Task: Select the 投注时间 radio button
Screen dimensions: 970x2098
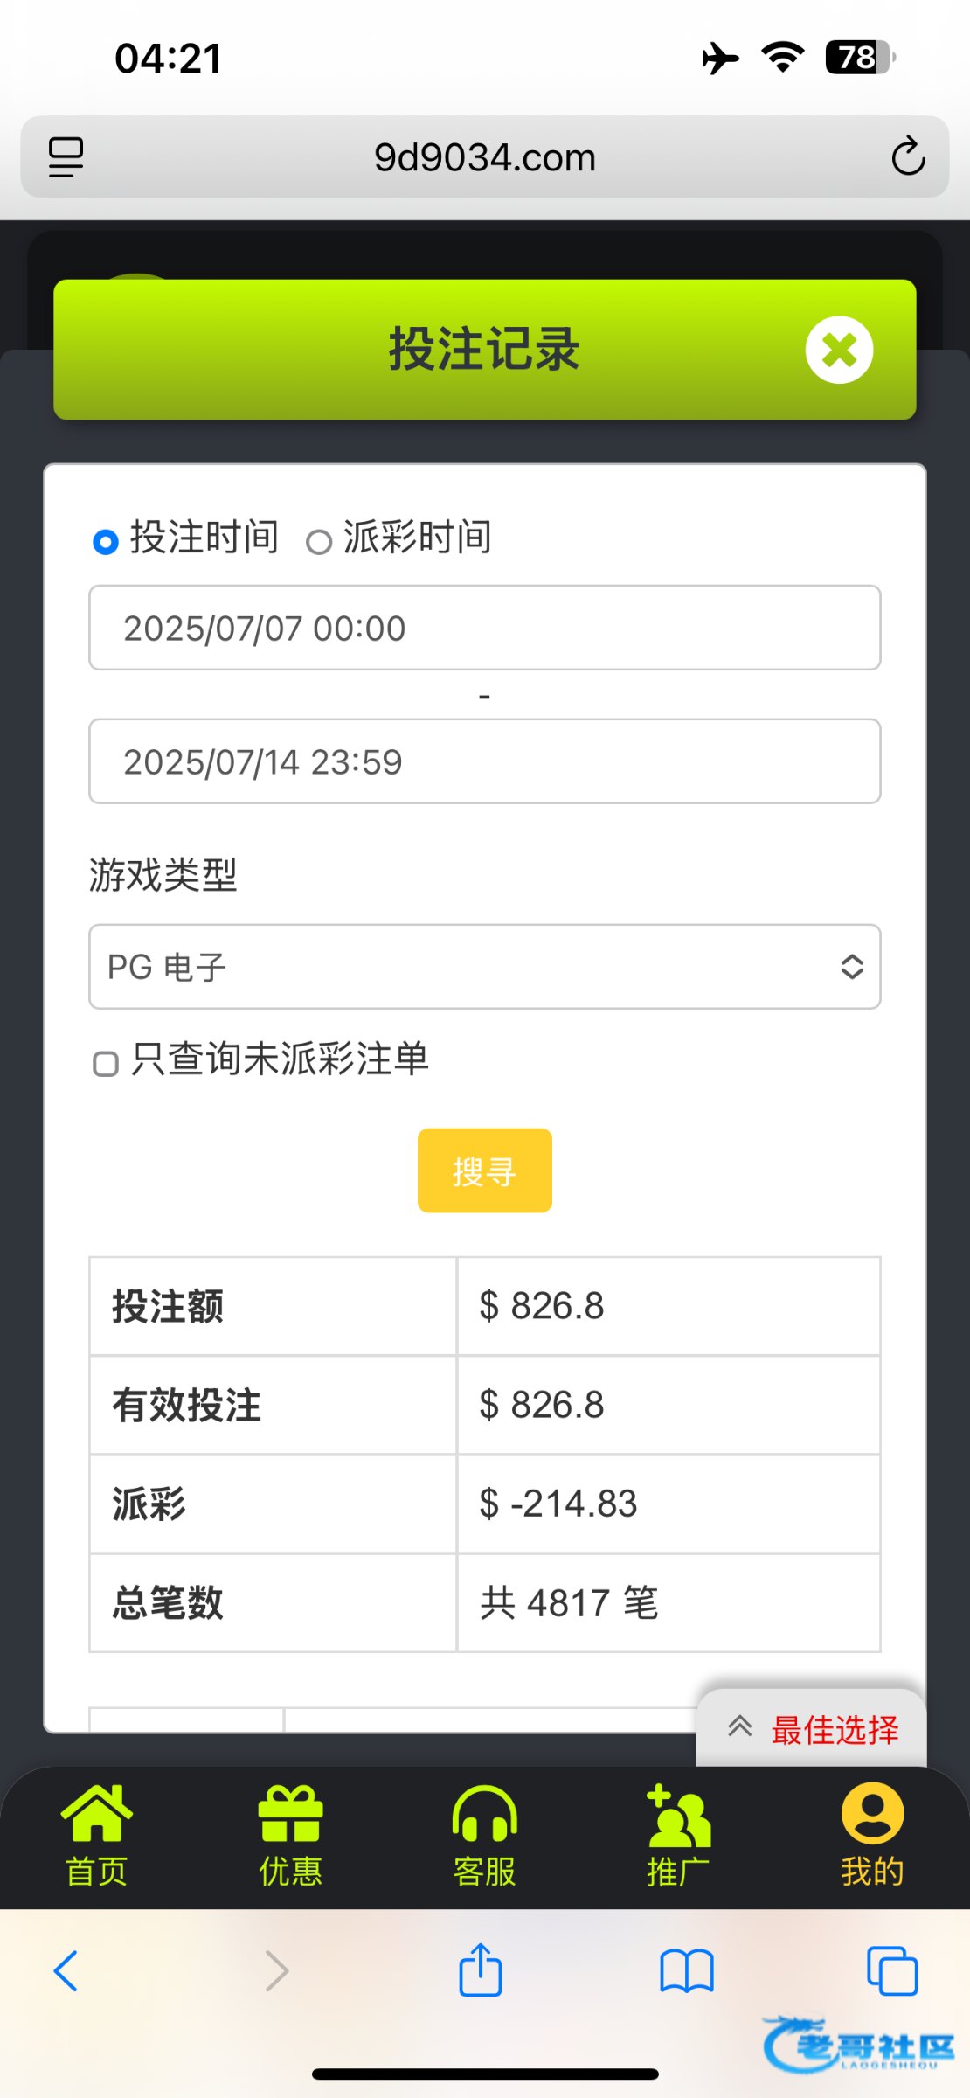Action: 106,542
